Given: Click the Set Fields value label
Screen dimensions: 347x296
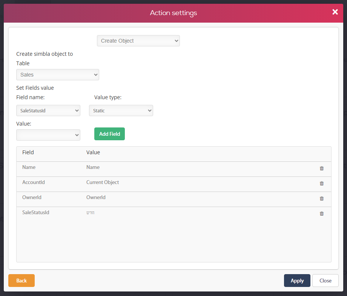Looking at the screenshot, I should coord(35,88).
